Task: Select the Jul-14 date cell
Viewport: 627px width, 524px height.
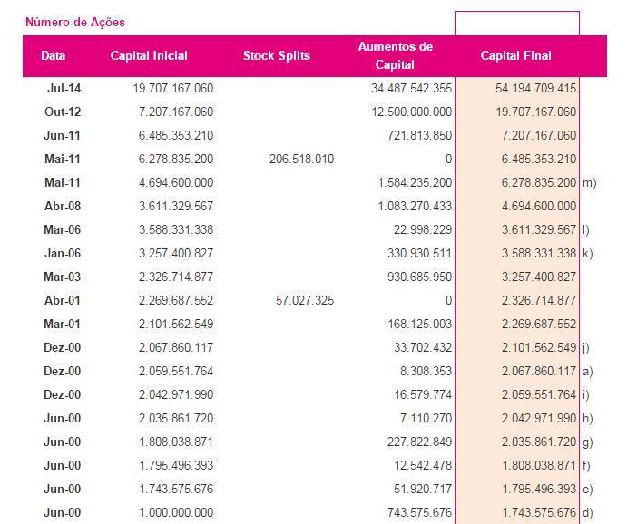Action: [x=63, y=88]
